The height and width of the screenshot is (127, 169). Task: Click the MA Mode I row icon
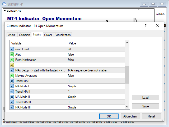click(12, 86)
